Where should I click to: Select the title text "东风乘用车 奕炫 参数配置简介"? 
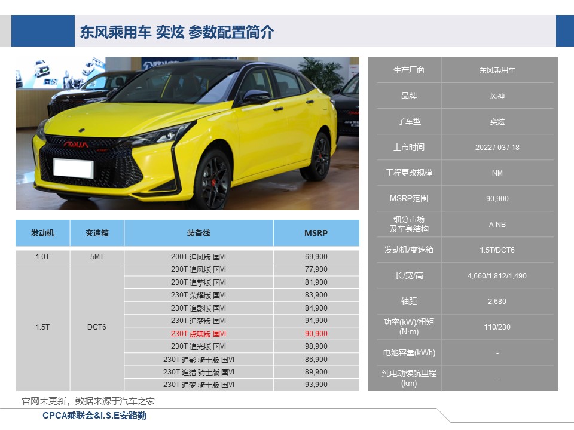click(x=177, y=32)
